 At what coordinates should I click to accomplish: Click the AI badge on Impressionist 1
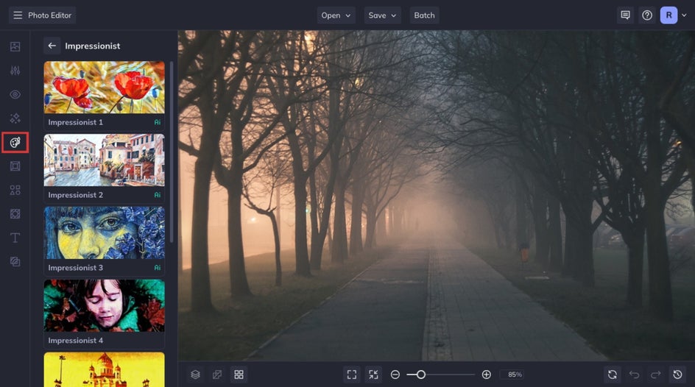coord(158,122)
